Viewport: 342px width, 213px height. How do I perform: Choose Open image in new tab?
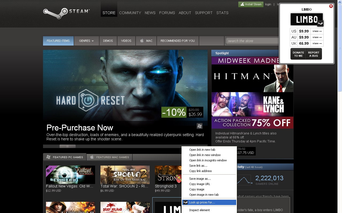coord(209,195)
